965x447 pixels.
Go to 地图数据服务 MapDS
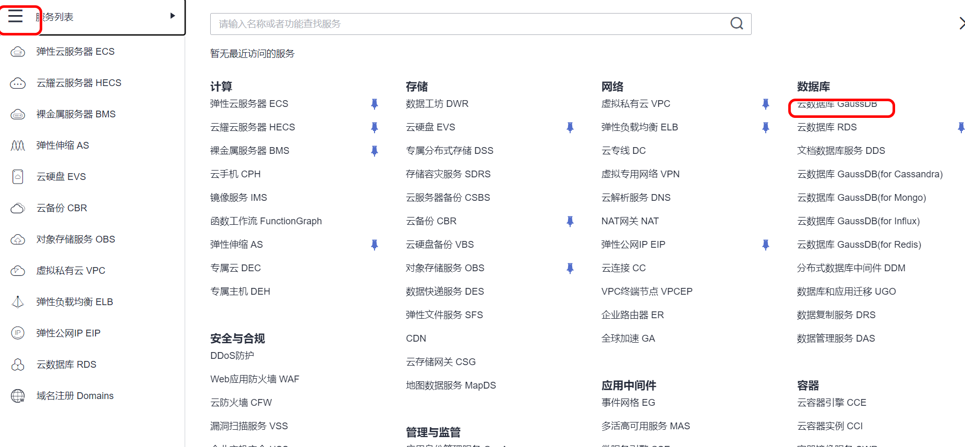pyautogui.click(x=451, y=385)
